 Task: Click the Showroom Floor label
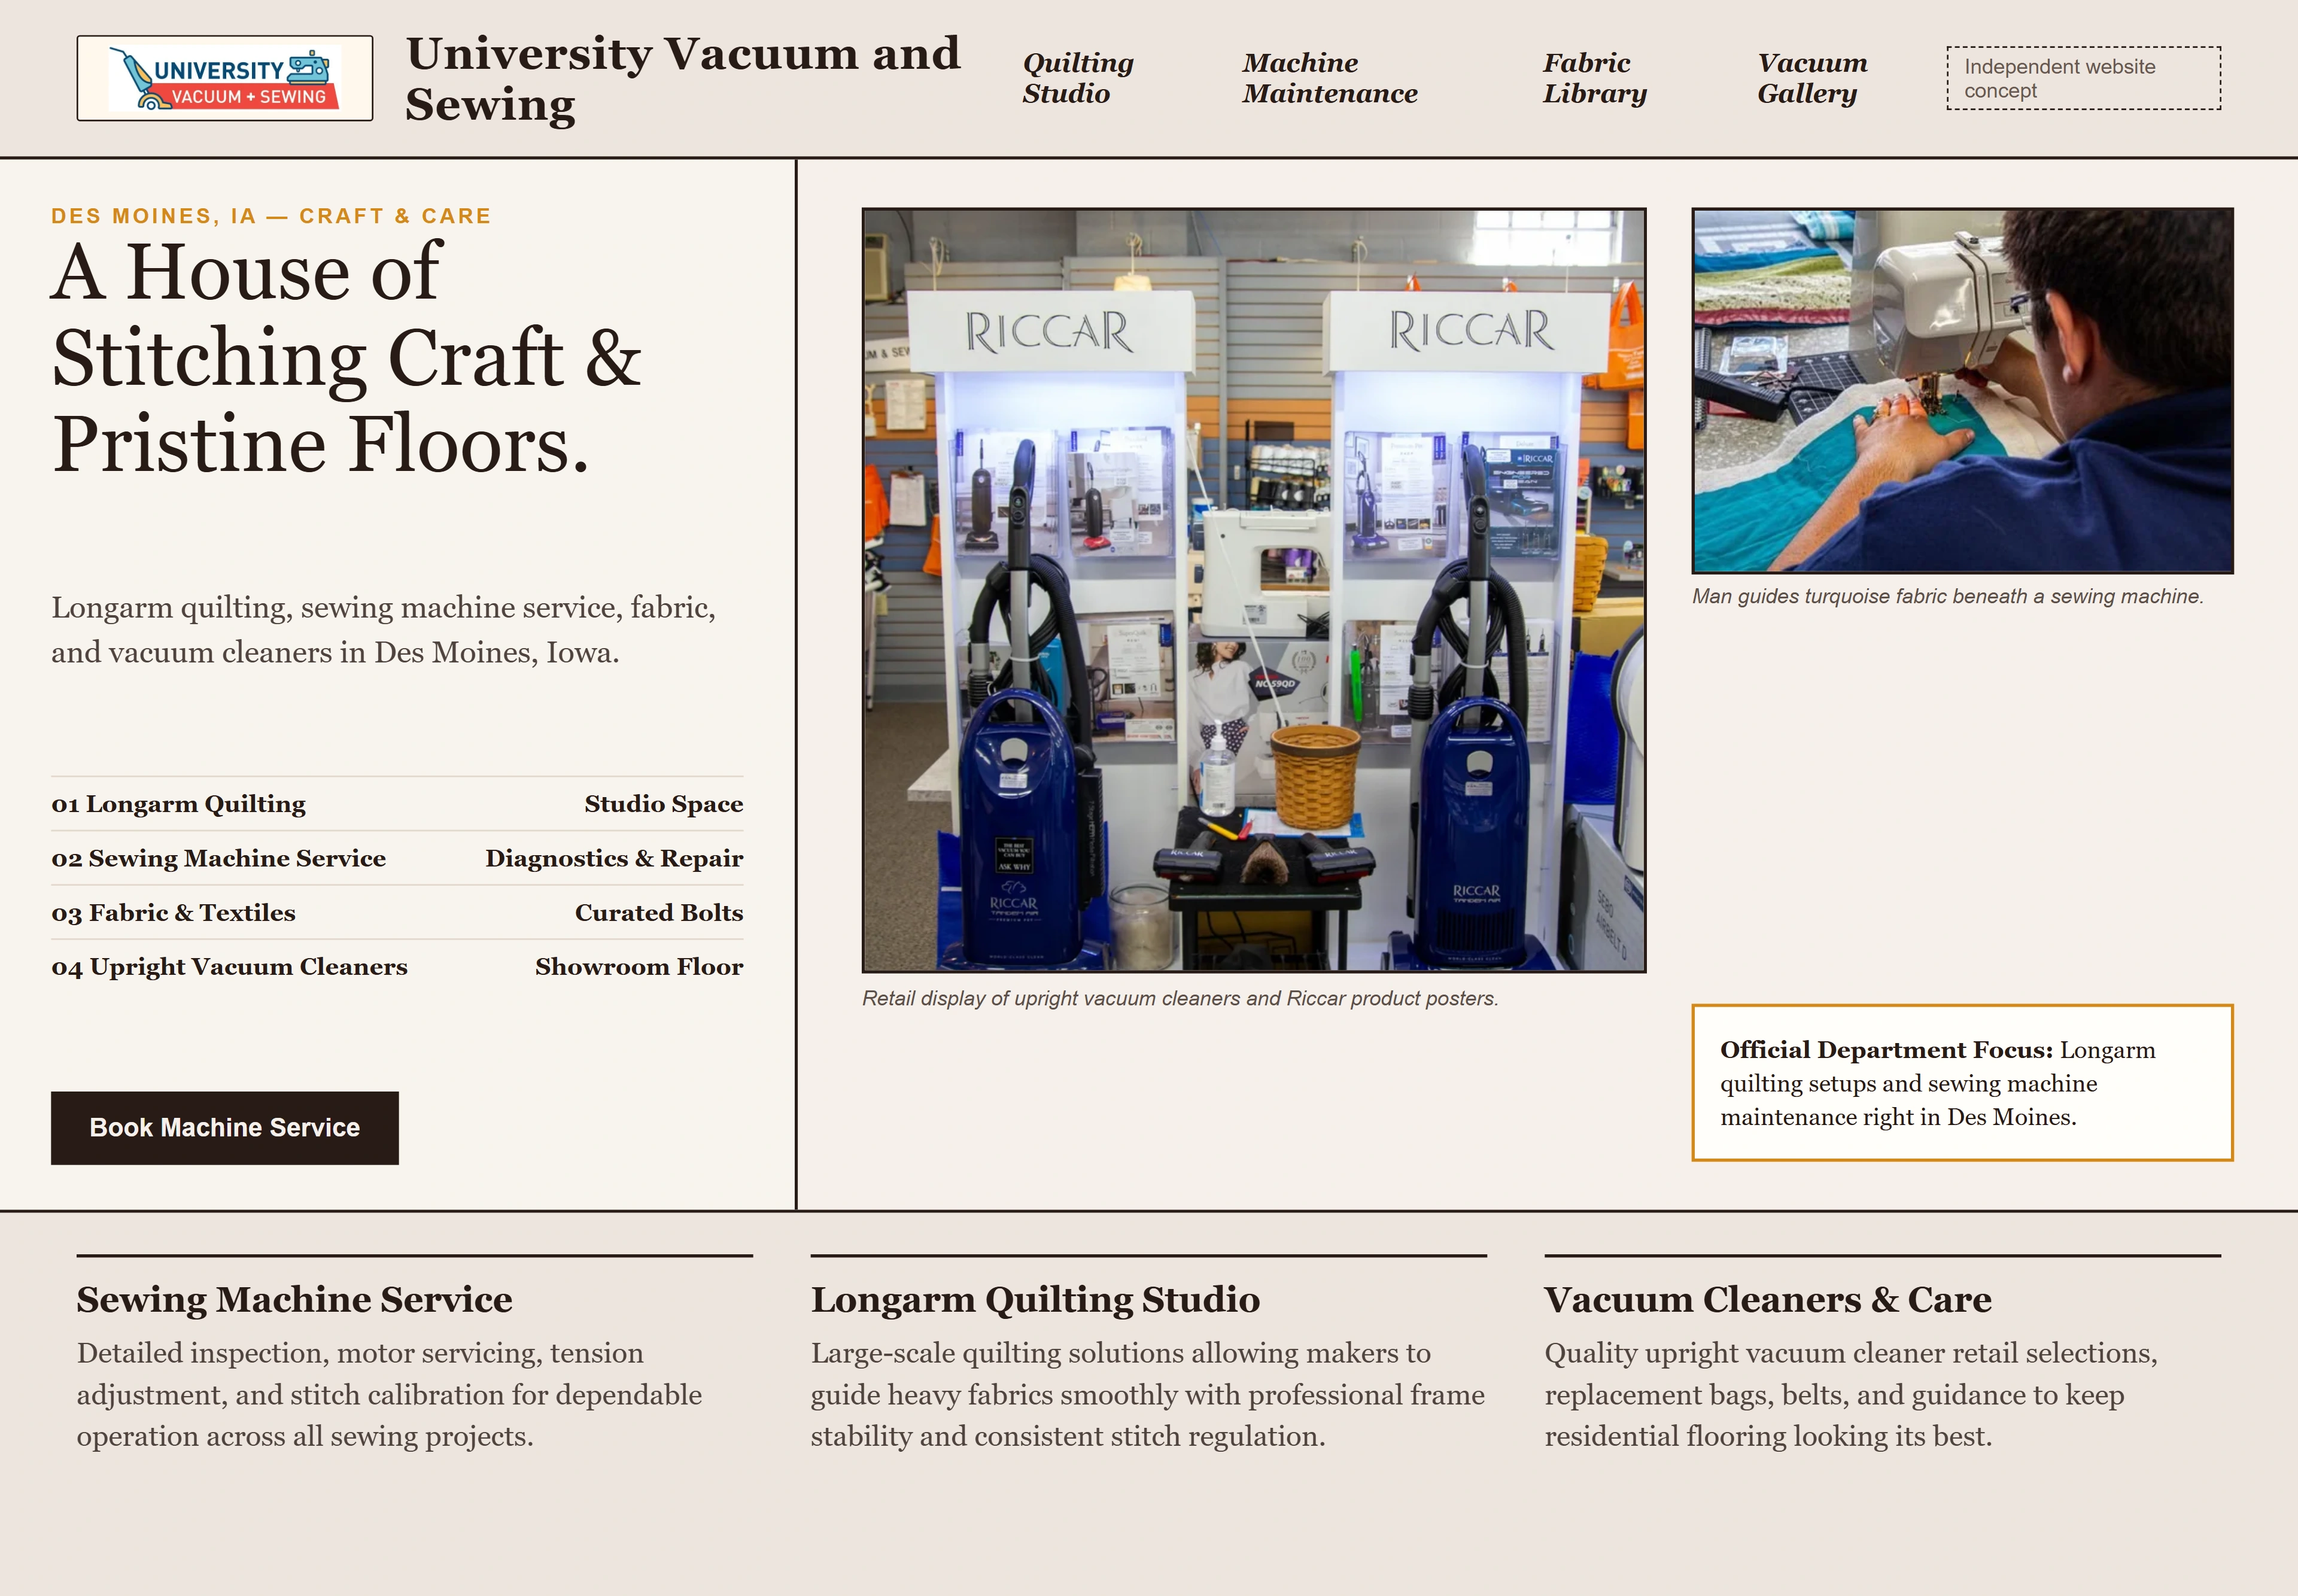(x=639, y=966)
